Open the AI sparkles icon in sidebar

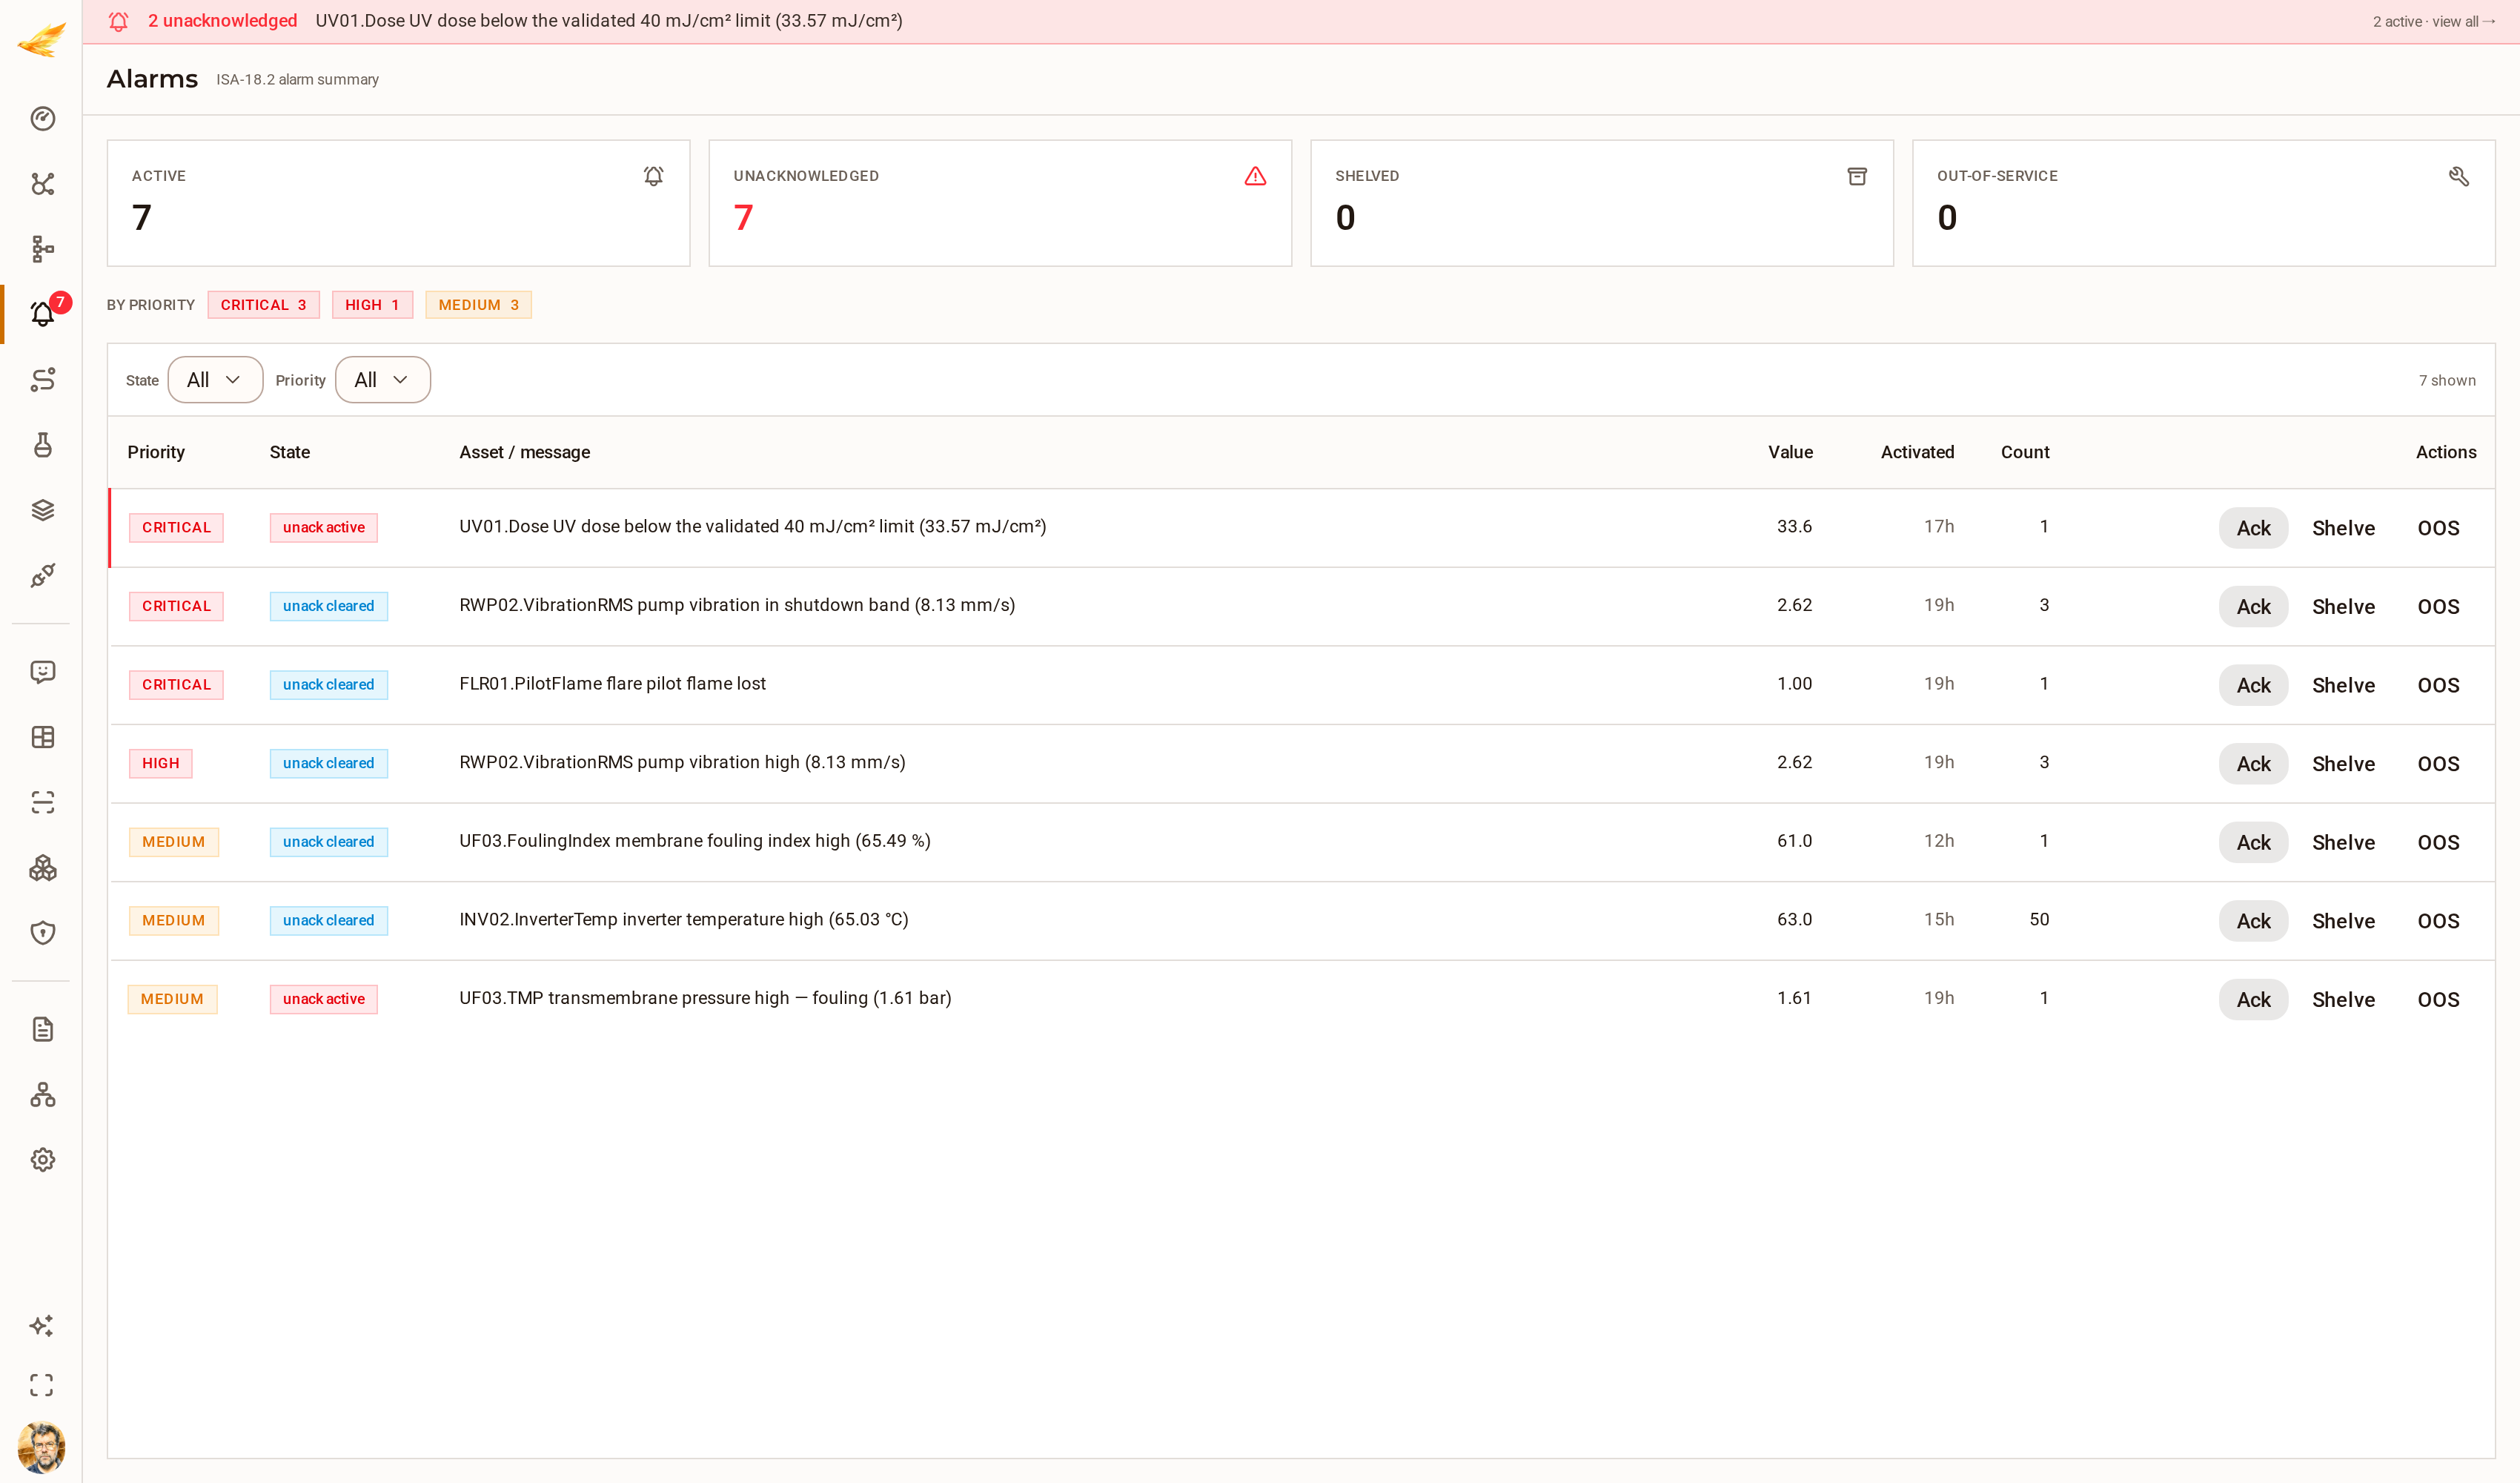coord(42,1325)
